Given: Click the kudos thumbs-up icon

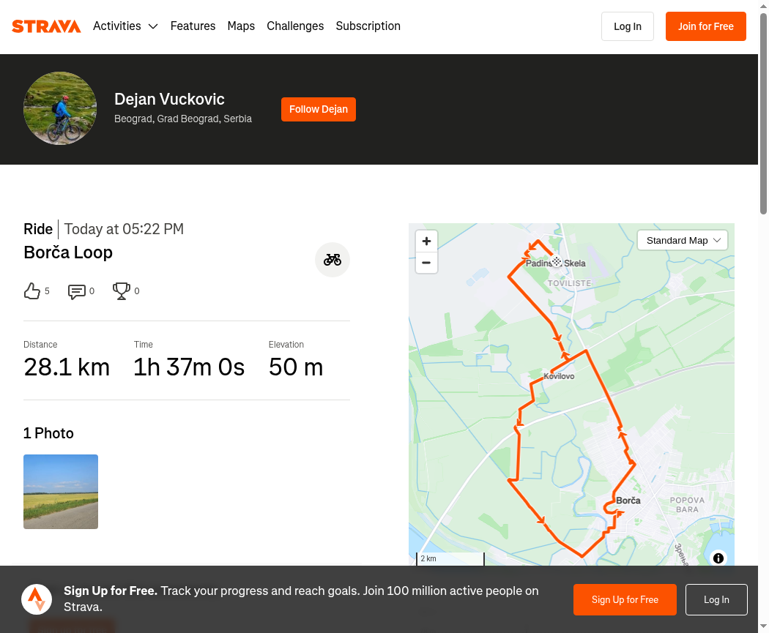Looking at the screenshot, I should pyautogui.click(x=32, y=291).
